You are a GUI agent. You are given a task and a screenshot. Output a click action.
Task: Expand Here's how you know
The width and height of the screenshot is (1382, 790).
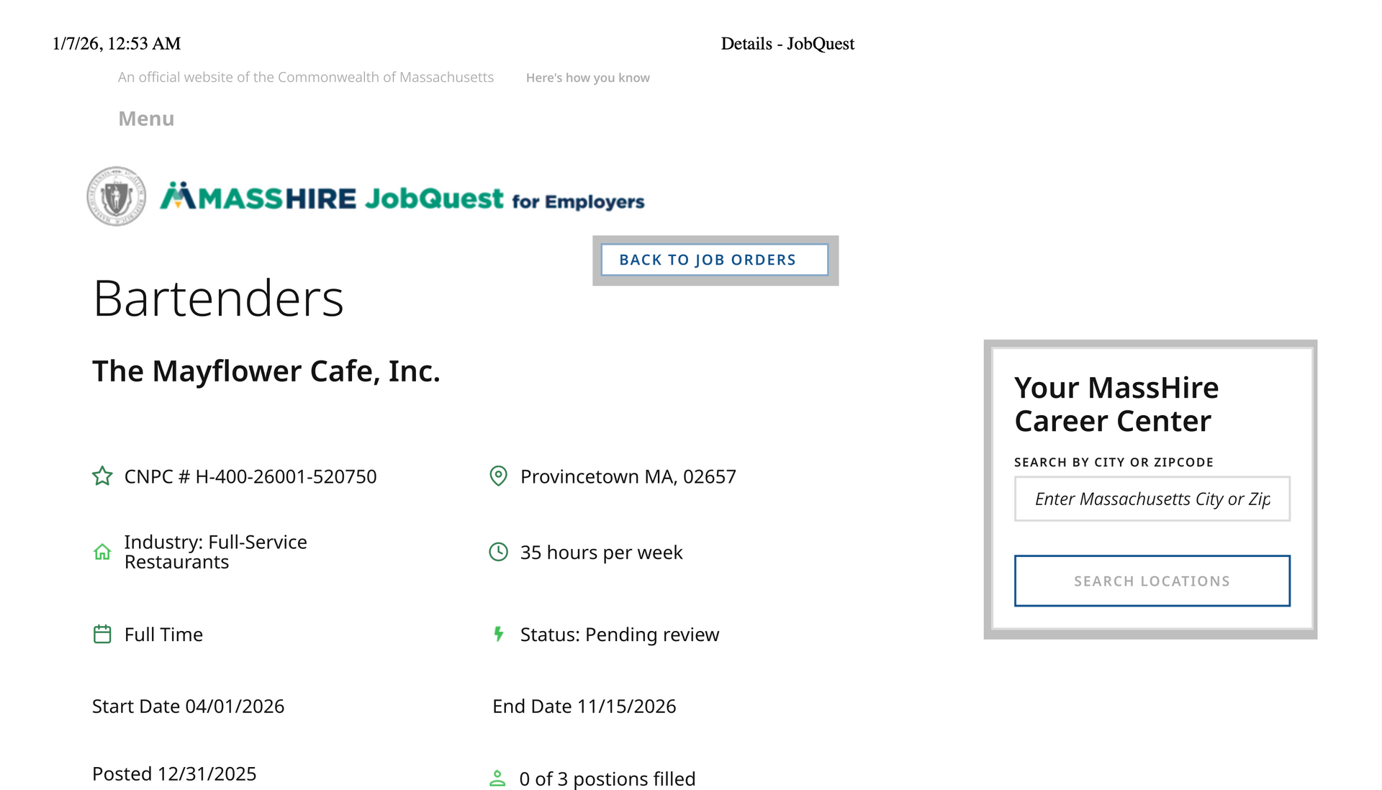pyautogui.click(x=587, y=78)
